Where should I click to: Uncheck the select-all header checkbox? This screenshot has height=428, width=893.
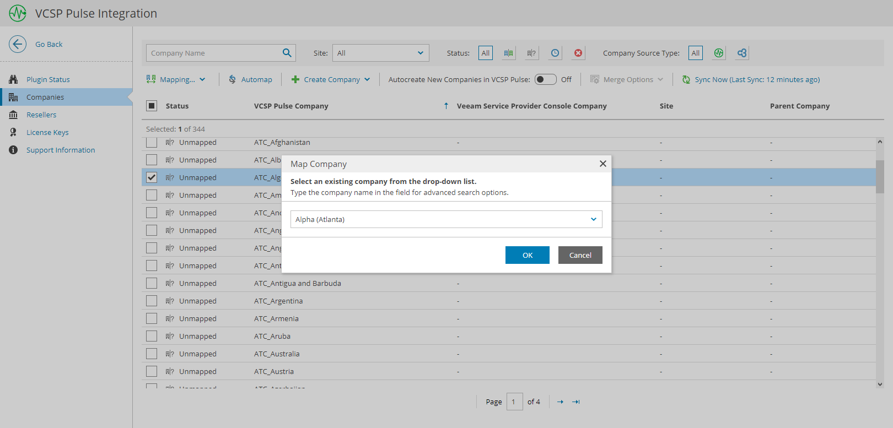[x=152, y=106]
